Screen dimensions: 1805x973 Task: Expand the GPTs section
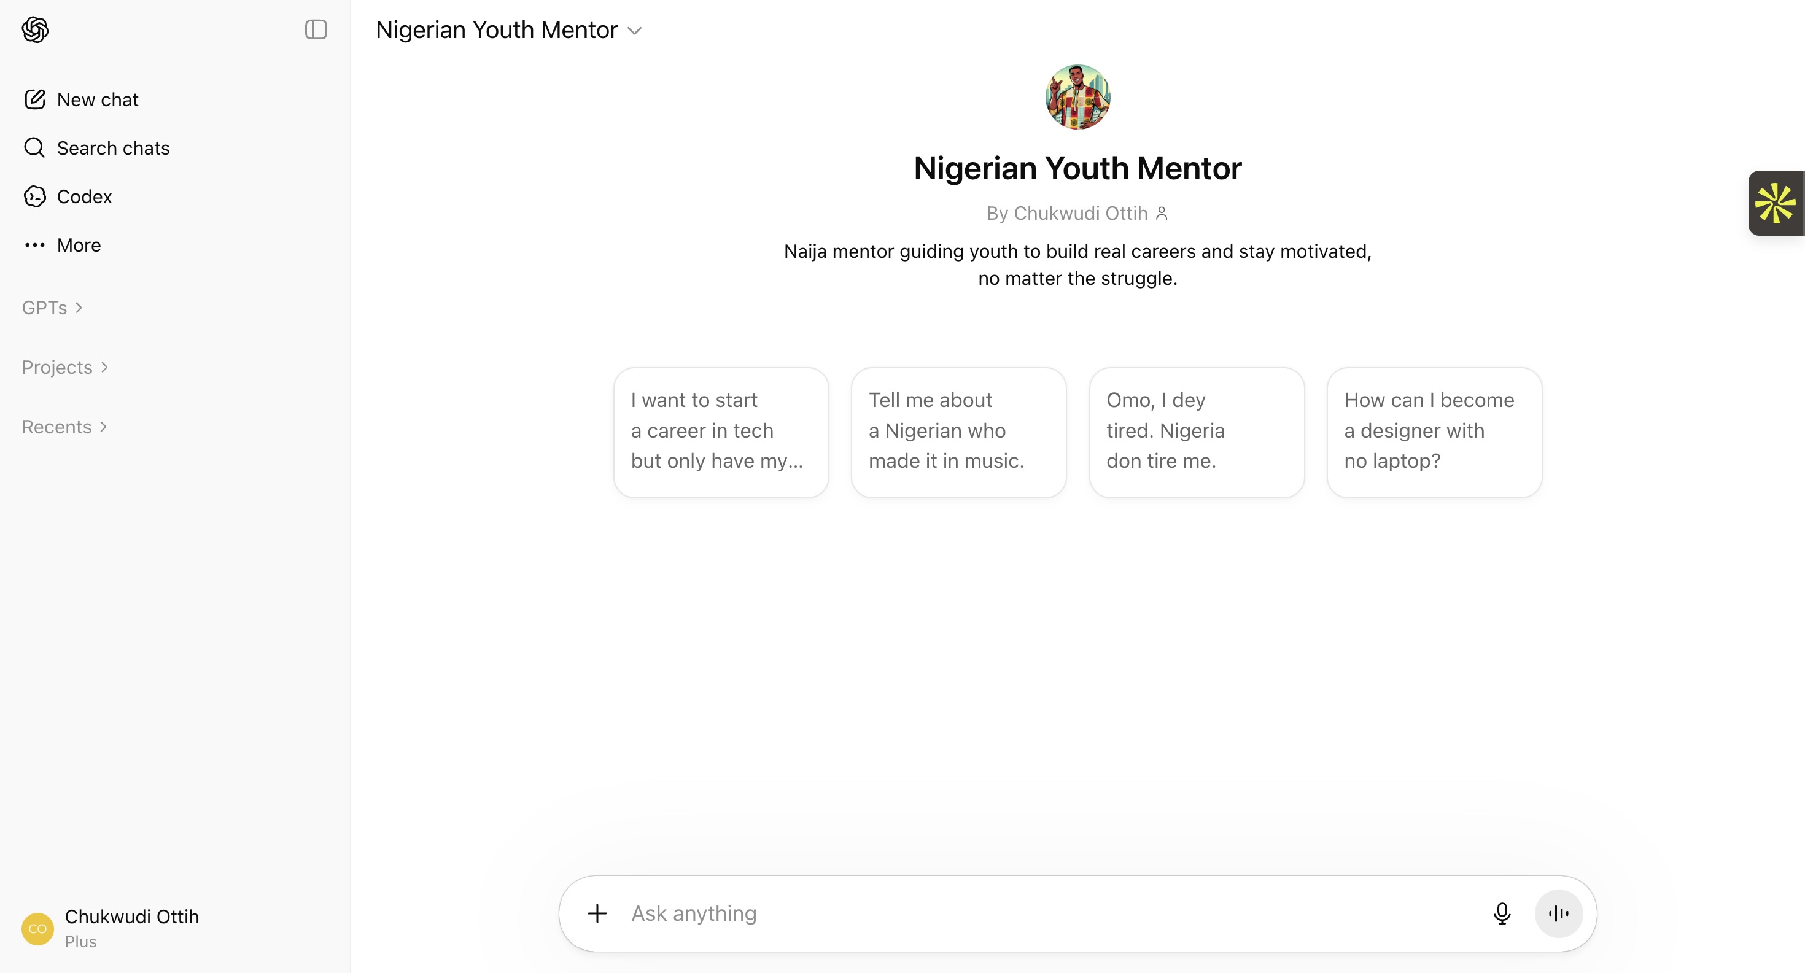click(x=53, y=308)
